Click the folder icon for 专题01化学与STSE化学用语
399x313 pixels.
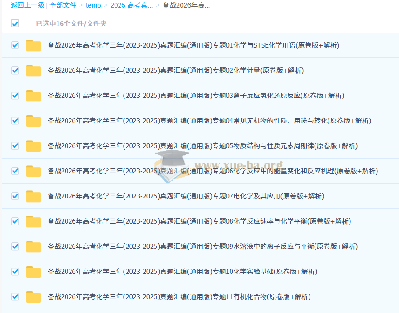pyautogui.click(x=33, y=45)
